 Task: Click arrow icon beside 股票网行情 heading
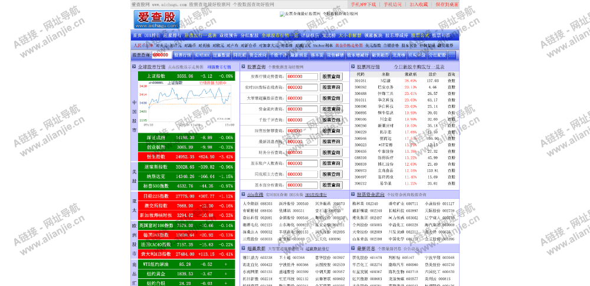pos(353,67)
